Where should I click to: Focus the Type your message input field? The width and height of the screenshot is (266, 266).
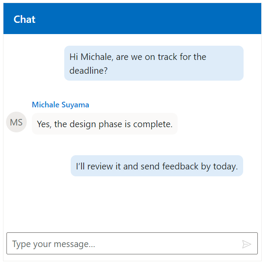[125, 244]
